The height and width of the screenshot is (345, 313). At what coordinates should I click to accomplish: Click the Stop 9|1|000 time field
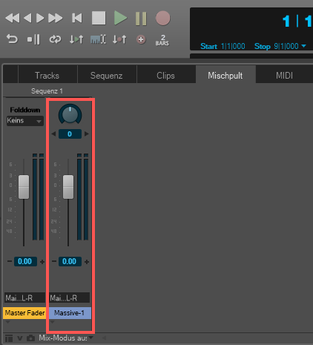click(x=277, y=46)
